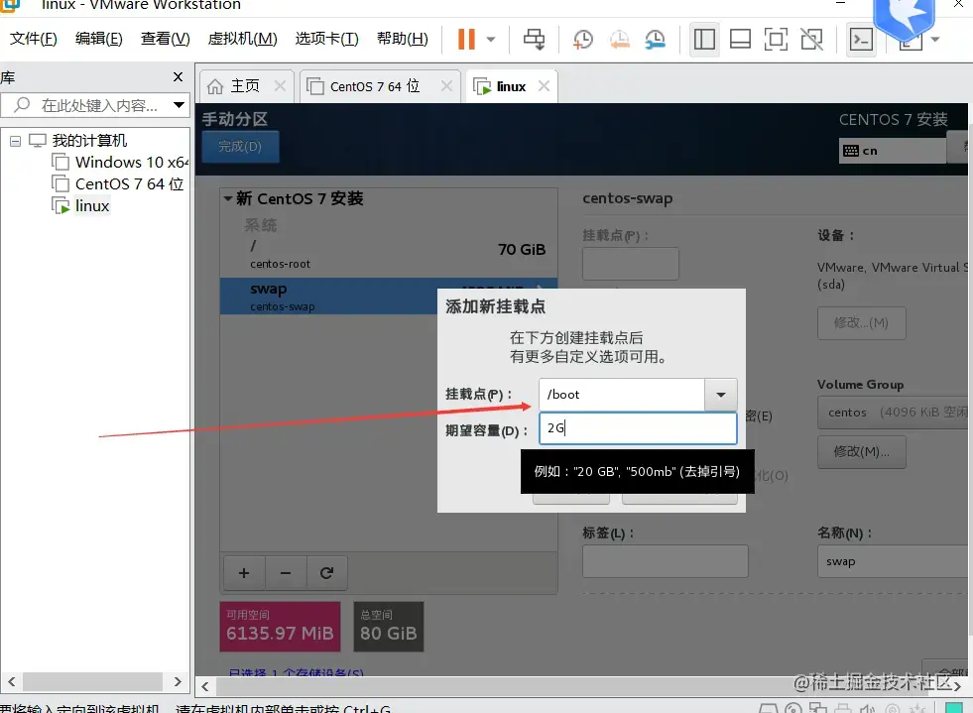
Task: Close the linux tab
Action: click(x=544, y=85)
